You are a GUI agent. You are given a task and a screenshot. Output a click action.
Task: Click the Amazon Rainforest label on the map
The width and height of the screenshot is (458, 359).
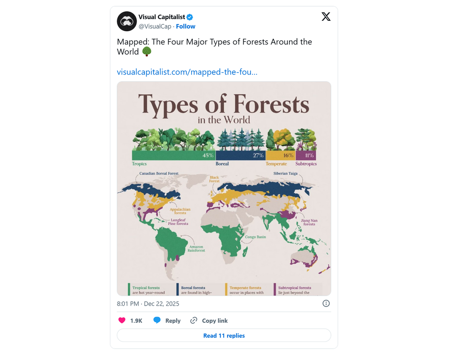[x=198, y=249]
